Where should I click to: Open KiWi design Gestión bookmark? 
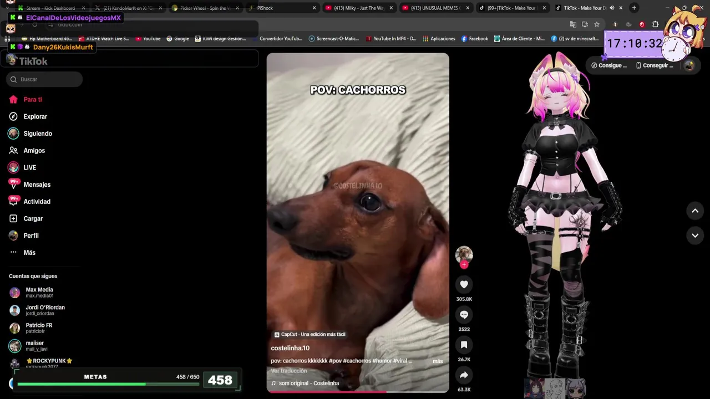(x=220, y=39)
